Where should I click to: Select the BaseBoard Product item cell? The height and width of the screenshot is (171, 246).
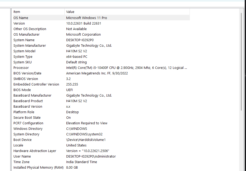pos(28,101)
